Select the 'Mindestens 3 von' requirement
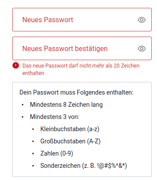This screenshot has height=180, width=157. pos(55,117)
